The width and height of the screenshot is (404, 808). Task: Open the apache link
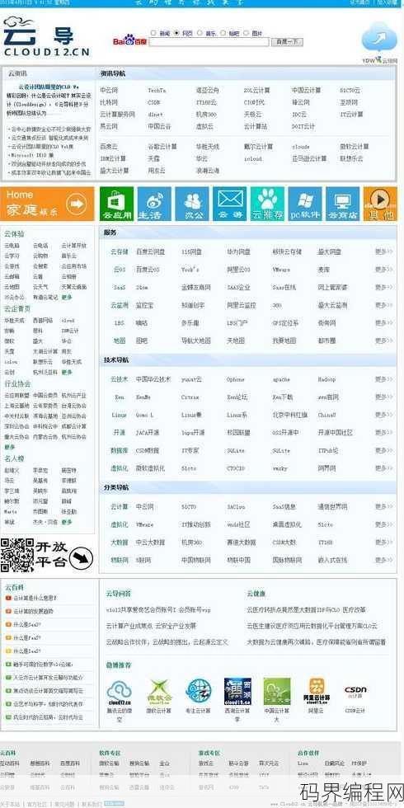tap(281, 379)
